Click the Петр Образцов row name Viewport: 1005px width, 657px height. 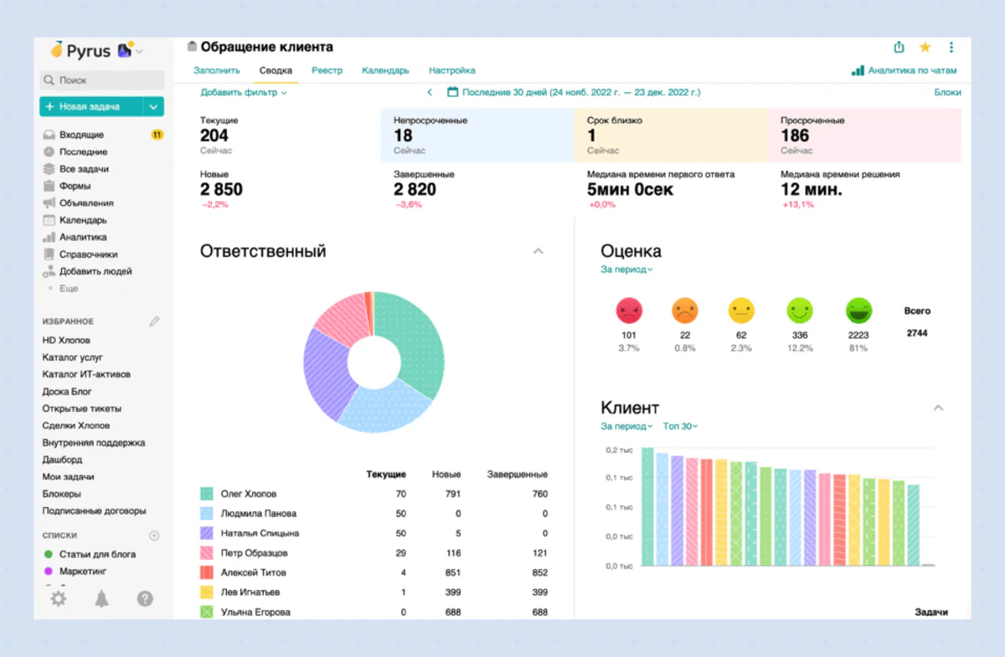tap(255, 553)
